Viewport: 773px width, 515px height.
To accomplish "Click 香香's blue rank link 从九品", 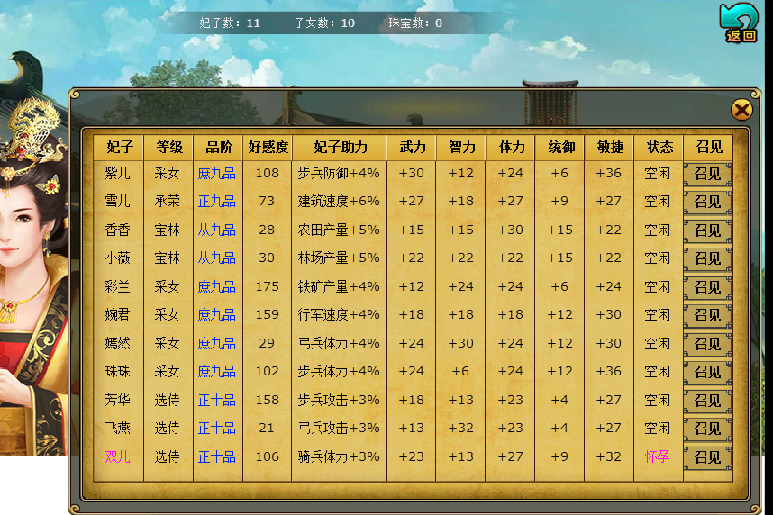I will [216, 230].
